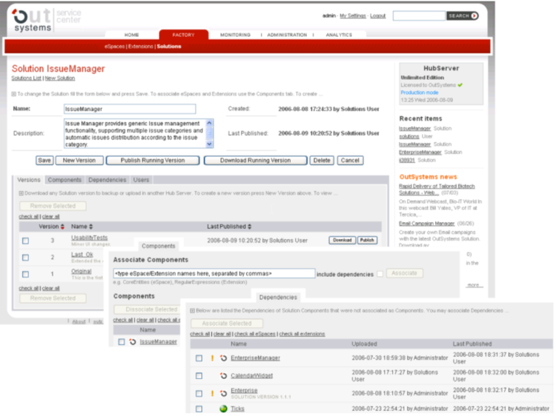Click the Logout link

pyautogui.click(x=377, y=16)
